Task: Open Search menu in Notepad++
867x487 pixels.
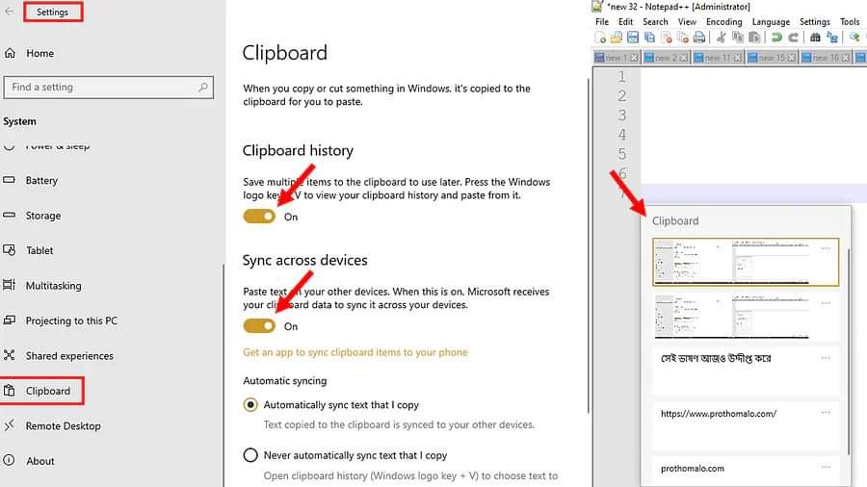Action: tap(655, 21)
